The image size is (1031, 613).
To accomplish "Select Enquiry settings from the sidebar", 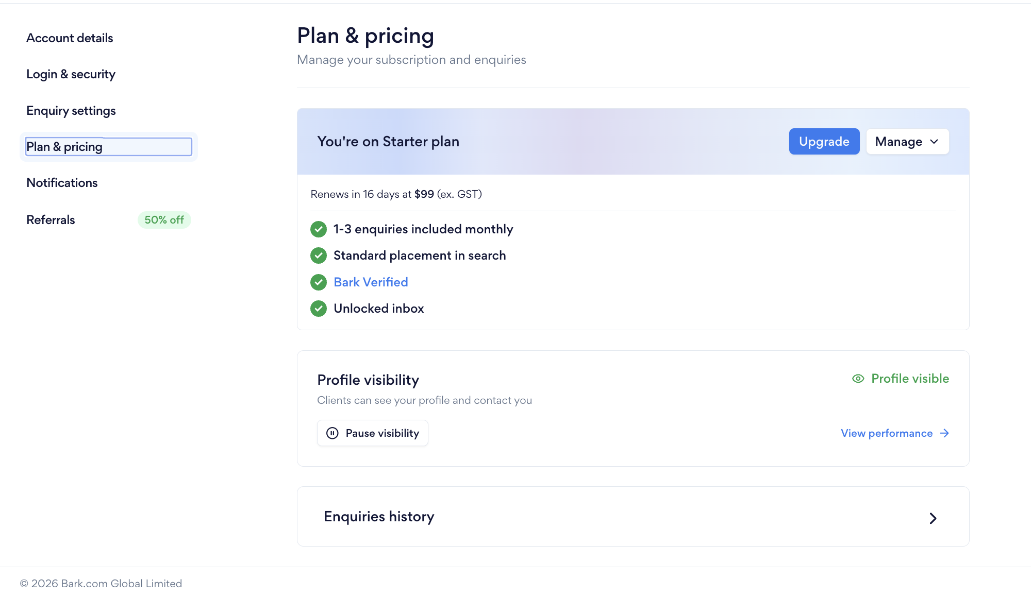I will point(71,111).
